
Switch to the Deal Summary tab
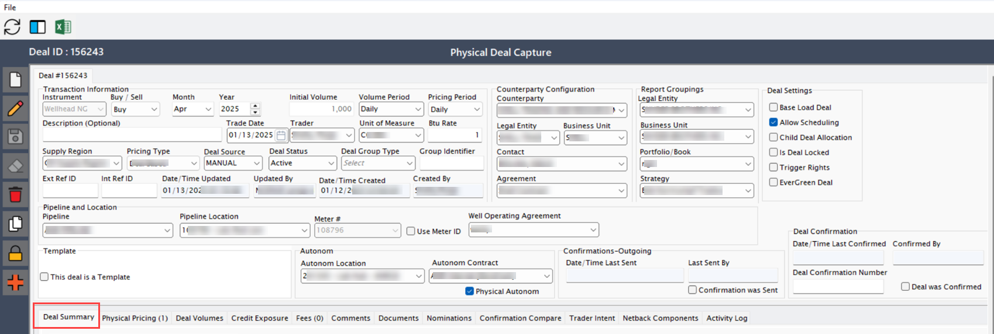click(x=68, y=317)
